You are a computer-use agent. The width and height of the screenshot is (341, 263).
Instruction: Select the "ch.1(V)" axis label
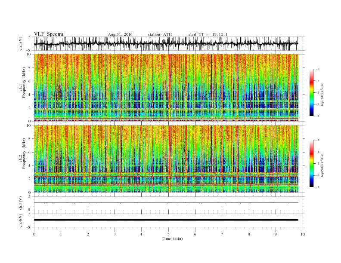[21, 43]
